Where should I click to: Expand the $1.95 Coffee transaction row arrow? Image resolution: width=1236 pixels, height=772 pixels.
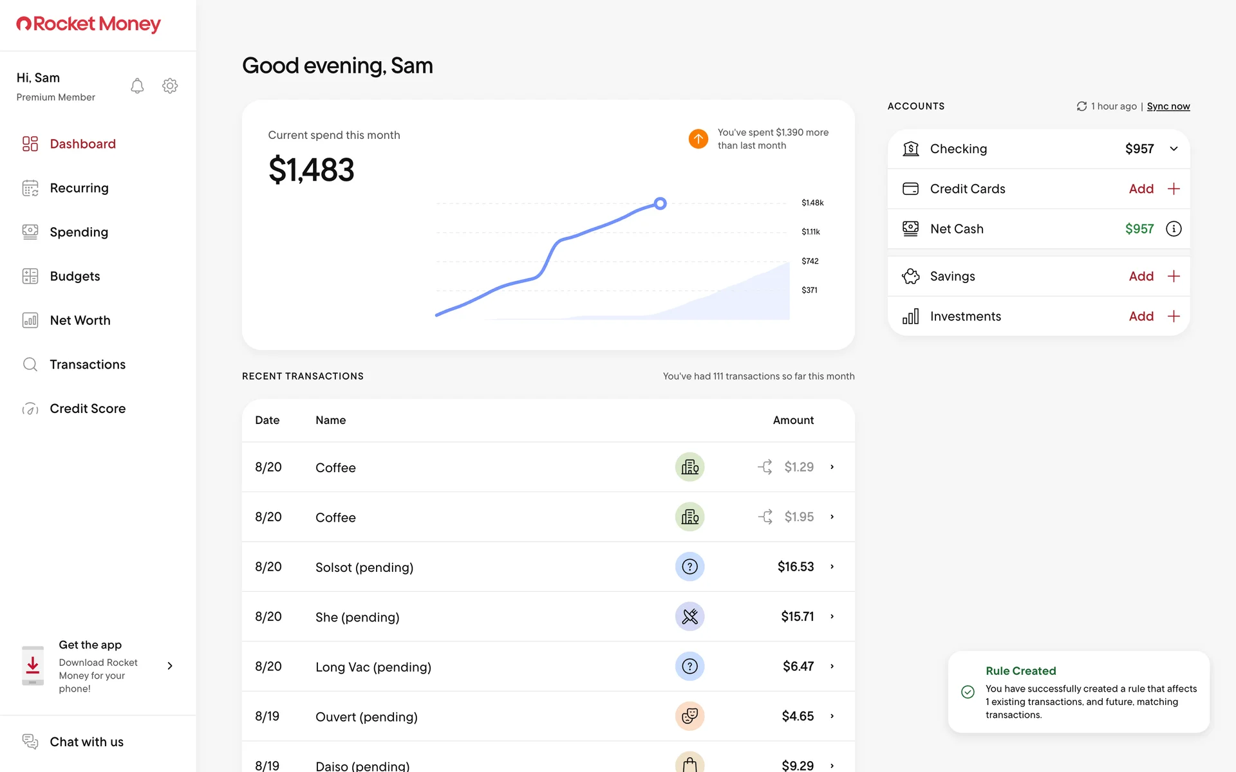pyautogui.click(x=832, y=517)
